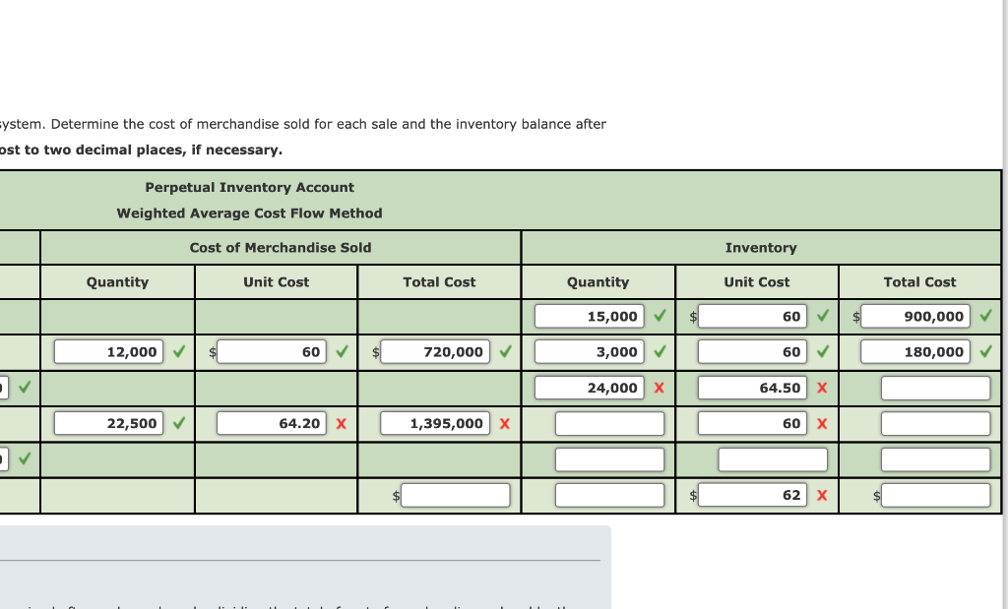Viewport: 1008px width, 609px height.
Task: Select the 22,500 quantity input field
Action: click(x=110, y=423)
